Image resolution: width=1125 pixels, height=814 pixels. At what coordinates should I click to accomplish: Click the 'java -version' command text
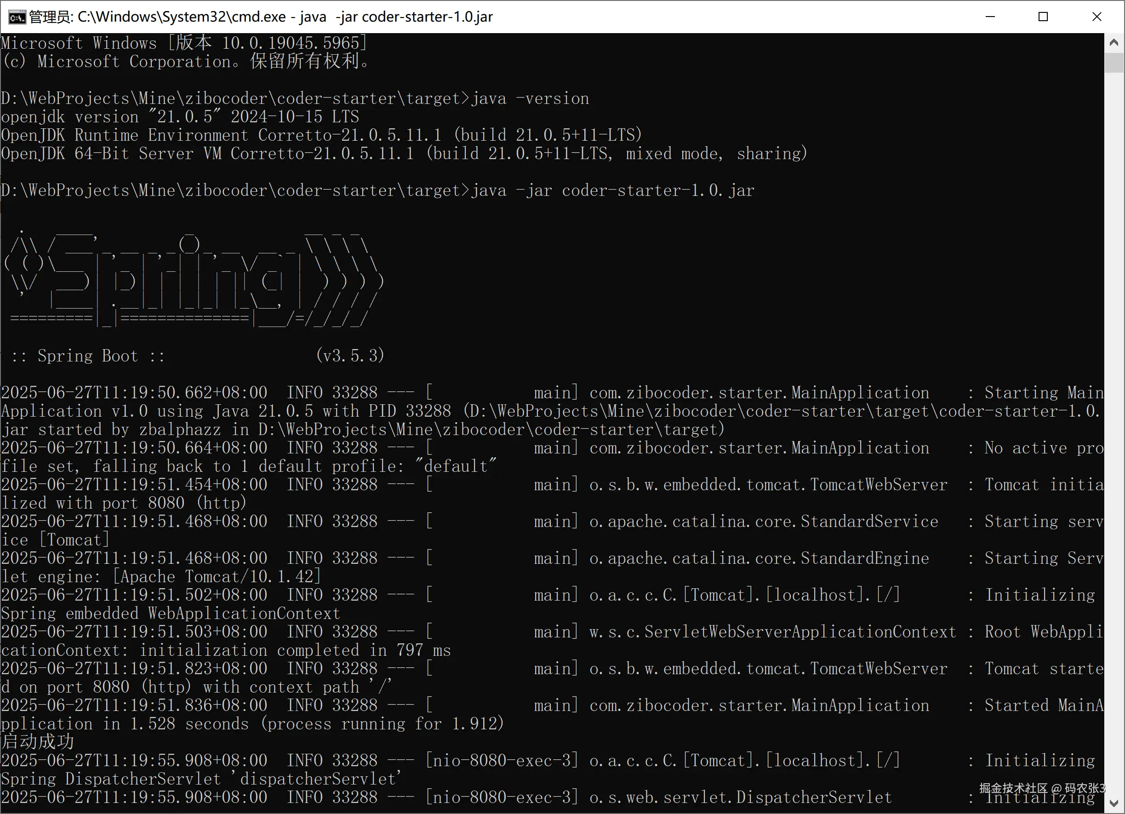coord(530,99)
